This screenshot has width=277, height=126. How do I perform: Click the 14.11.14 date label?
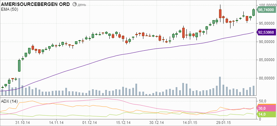tap(56, 122)
